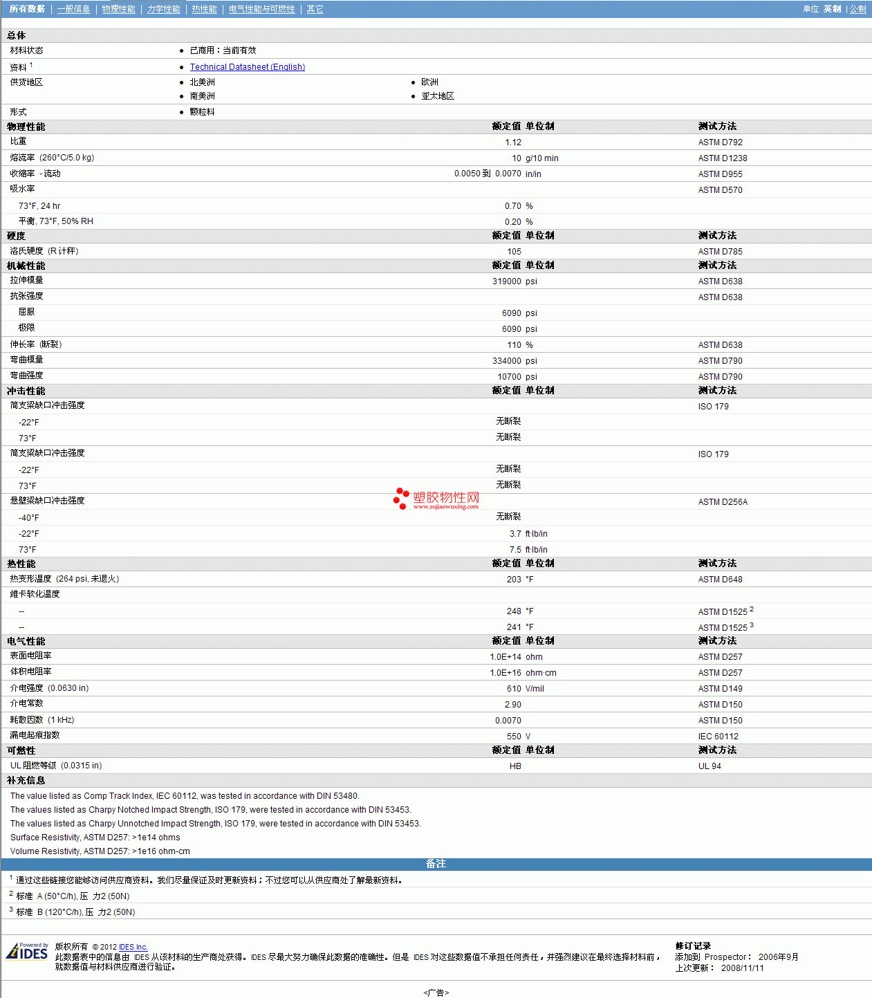Click the <广告> label at bottom

pos(436,992)
